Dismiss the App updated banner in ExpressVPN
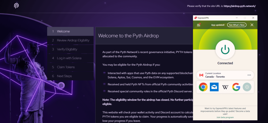 (x=252, y=25)
